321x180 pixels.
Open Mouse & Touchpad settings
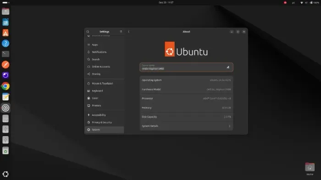105,83
